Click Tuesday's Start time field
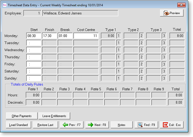The height and width of the screenshot is (137, 193). pyautogui.click(x=34, y=43)
